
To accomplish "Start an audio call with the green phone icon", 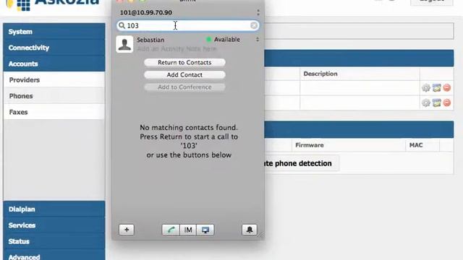I will pyautogui.click(x=171, y=230).
